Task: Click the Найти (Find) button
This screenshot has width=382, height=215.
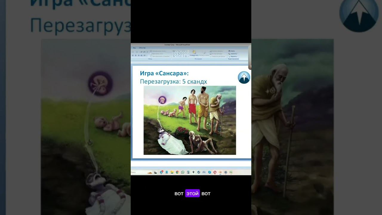Action: point(232,51)
